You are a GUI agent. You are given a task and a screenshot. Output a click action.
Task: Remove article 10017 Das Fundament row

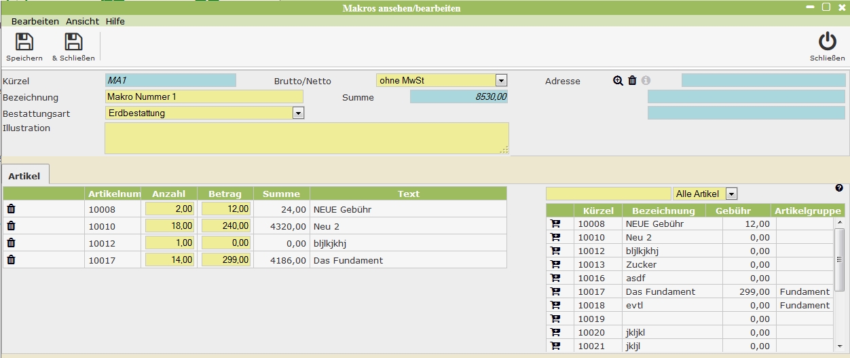pyautogui.click(x=11, y=259)
